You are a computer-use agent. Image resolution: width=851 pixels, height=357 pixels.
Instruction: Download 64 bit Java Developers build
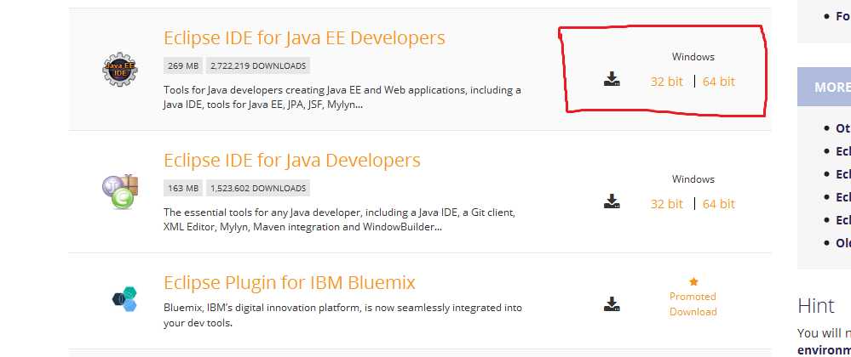point(719,204)
